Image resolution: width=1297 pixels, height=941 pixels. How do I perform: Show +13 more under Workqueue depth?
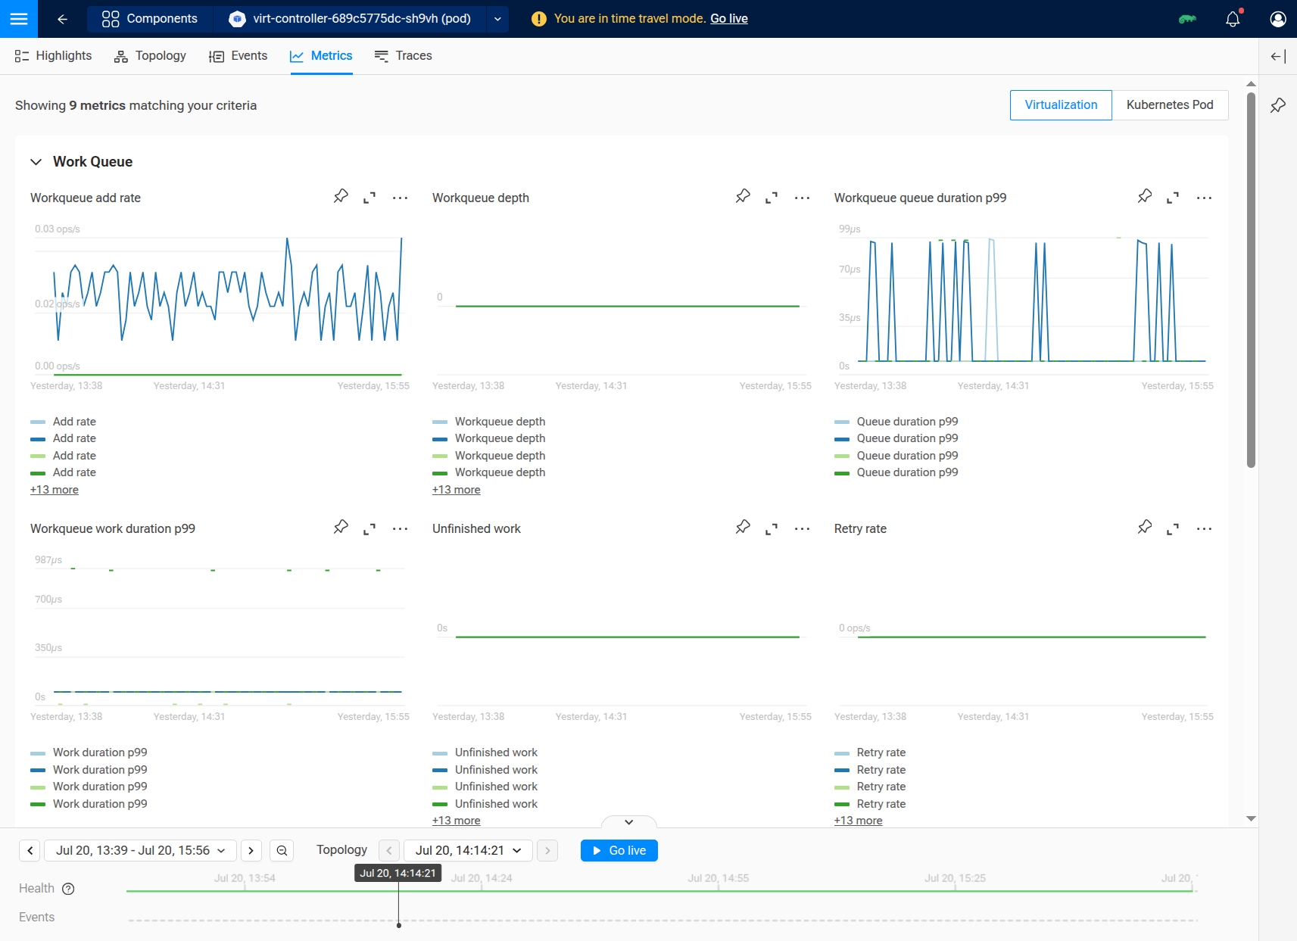coord(457,490)
